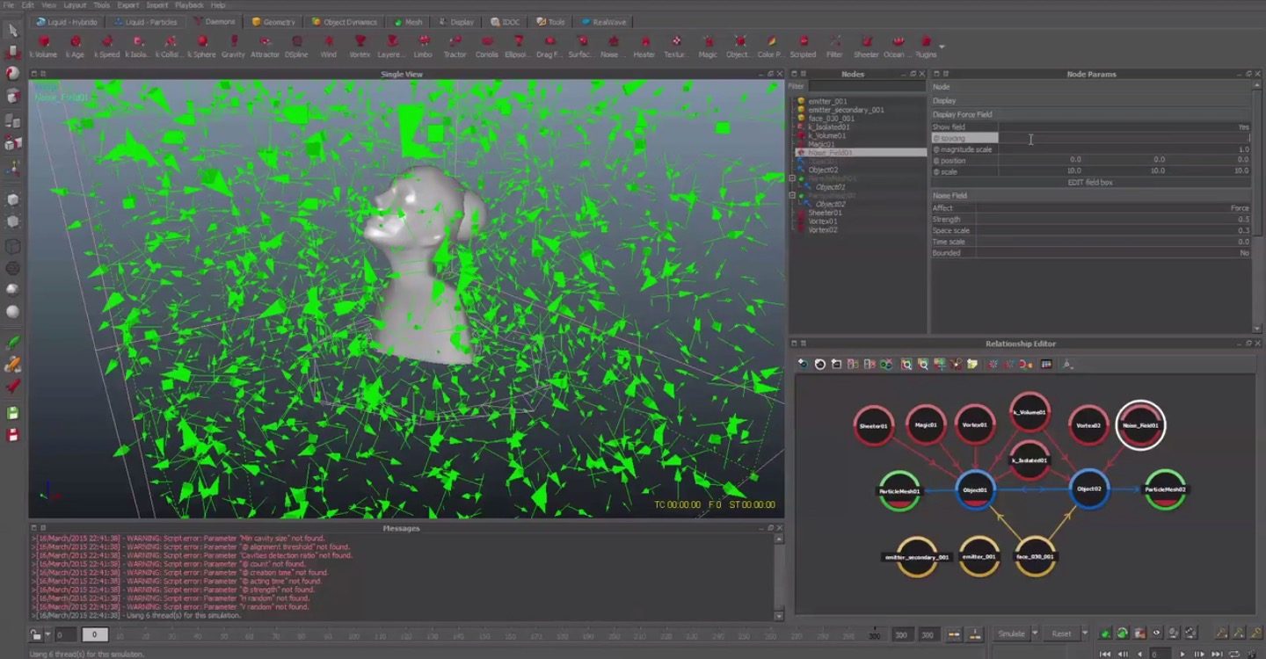
Task: Collapse the Display Force Field section
Action: 1090,114
